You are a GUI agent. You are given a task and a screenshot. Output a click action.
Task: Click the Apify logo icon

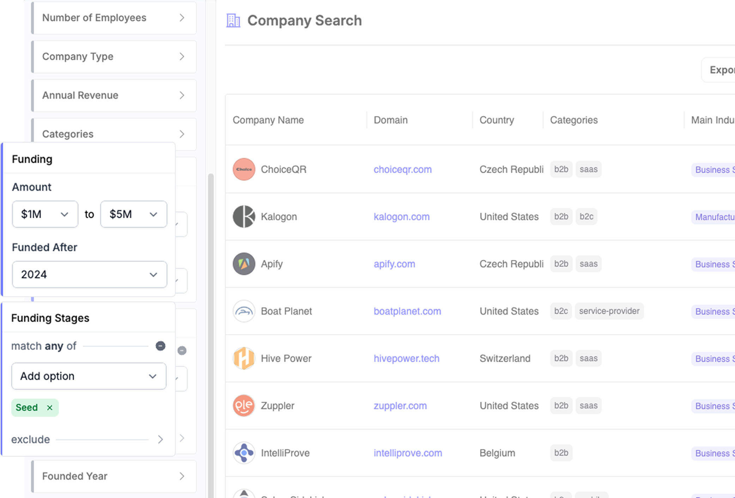click(244, 264)
